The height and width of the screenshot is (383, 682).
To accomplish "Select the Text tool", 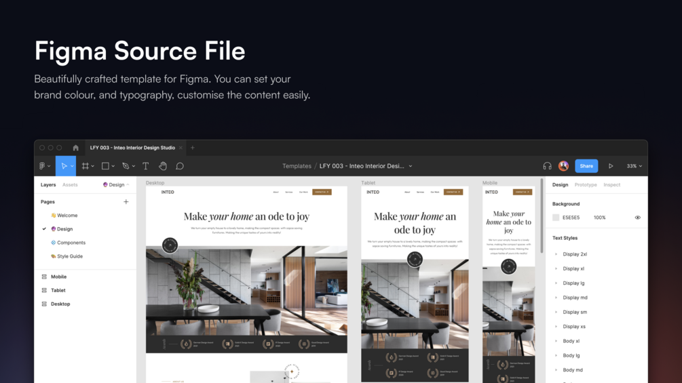I will coord(146,166).
